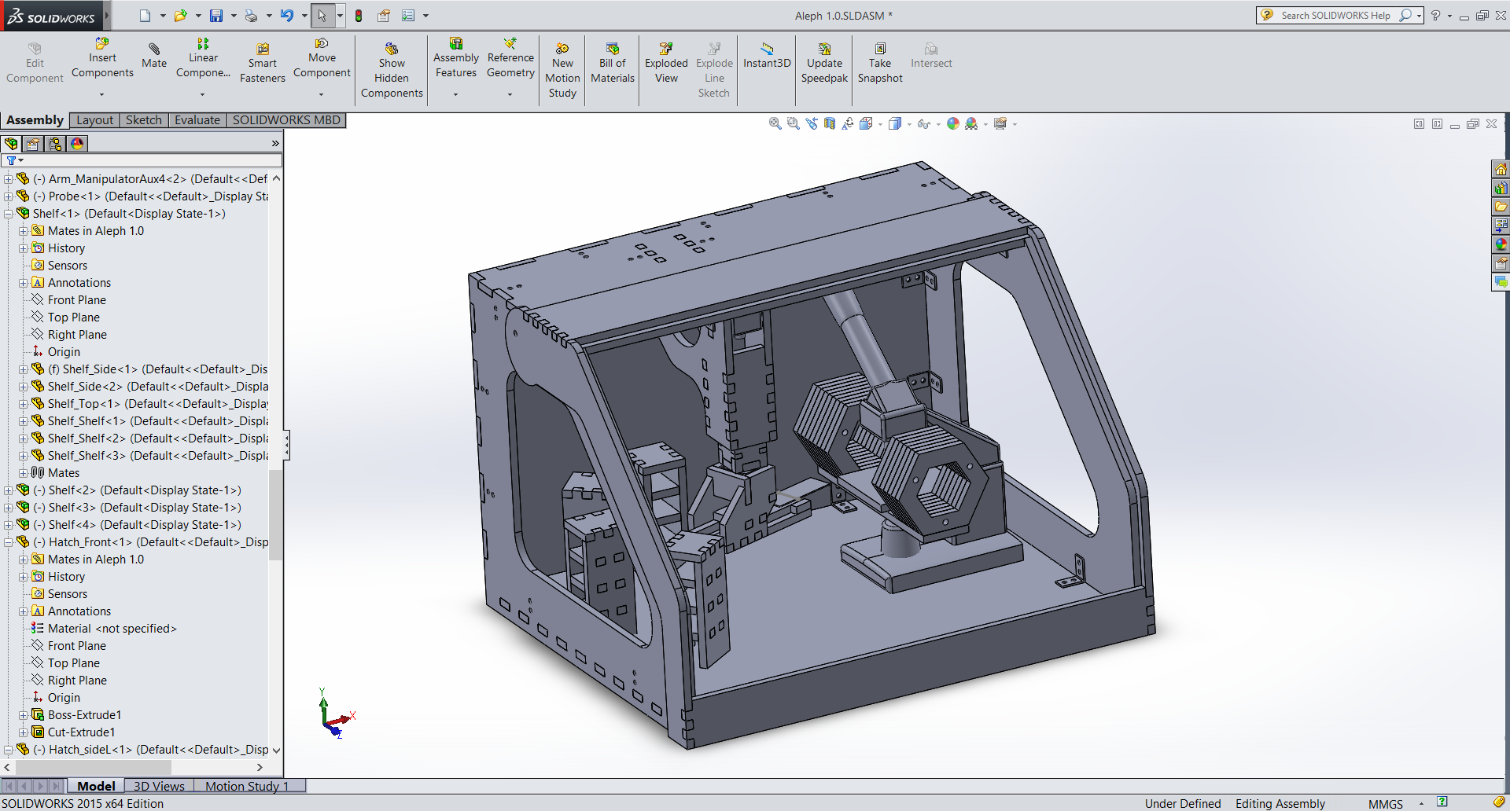Image resolution: width=1510 pixels, height=811 pixels.
Task: Toggle Instant3D mode
Action: (767, 56)
